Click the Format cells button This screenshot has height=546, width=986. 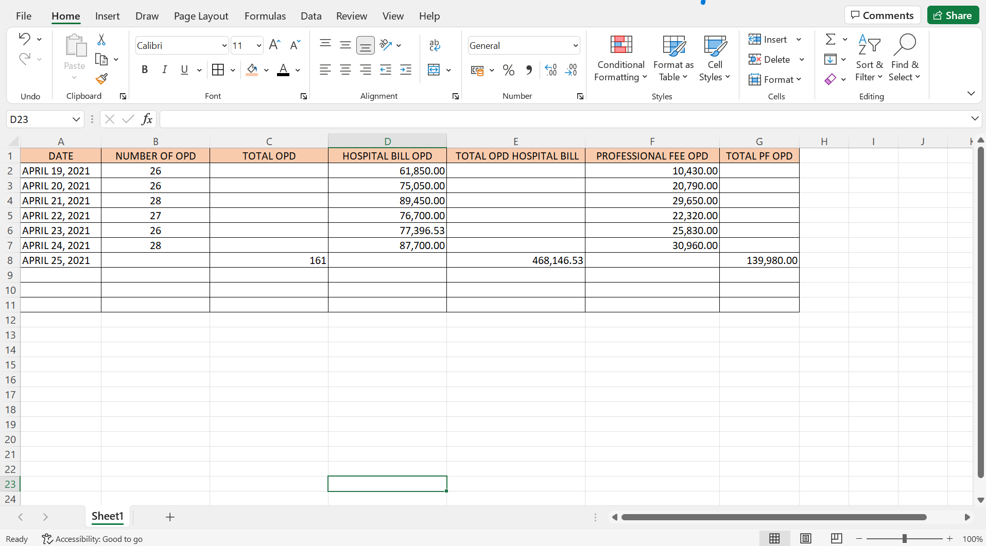pos(775,79)
